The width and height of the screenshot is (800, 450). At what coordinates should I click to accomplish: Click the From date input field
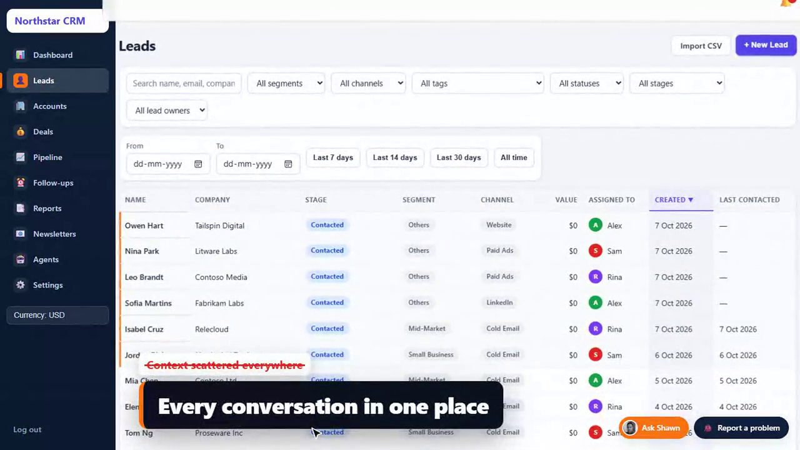(168, 164)
